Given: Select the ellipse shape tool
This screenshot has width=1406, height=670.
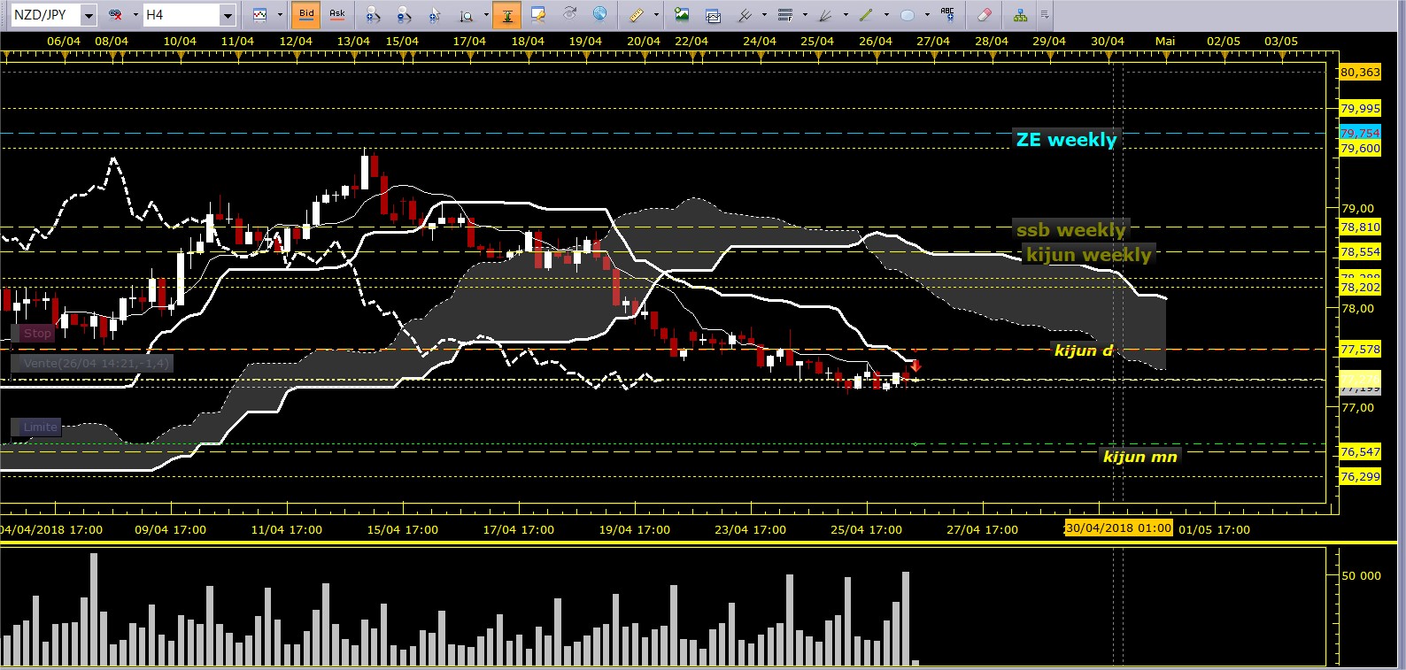Looking at the screenshot, I should click(x=908, y=15).
